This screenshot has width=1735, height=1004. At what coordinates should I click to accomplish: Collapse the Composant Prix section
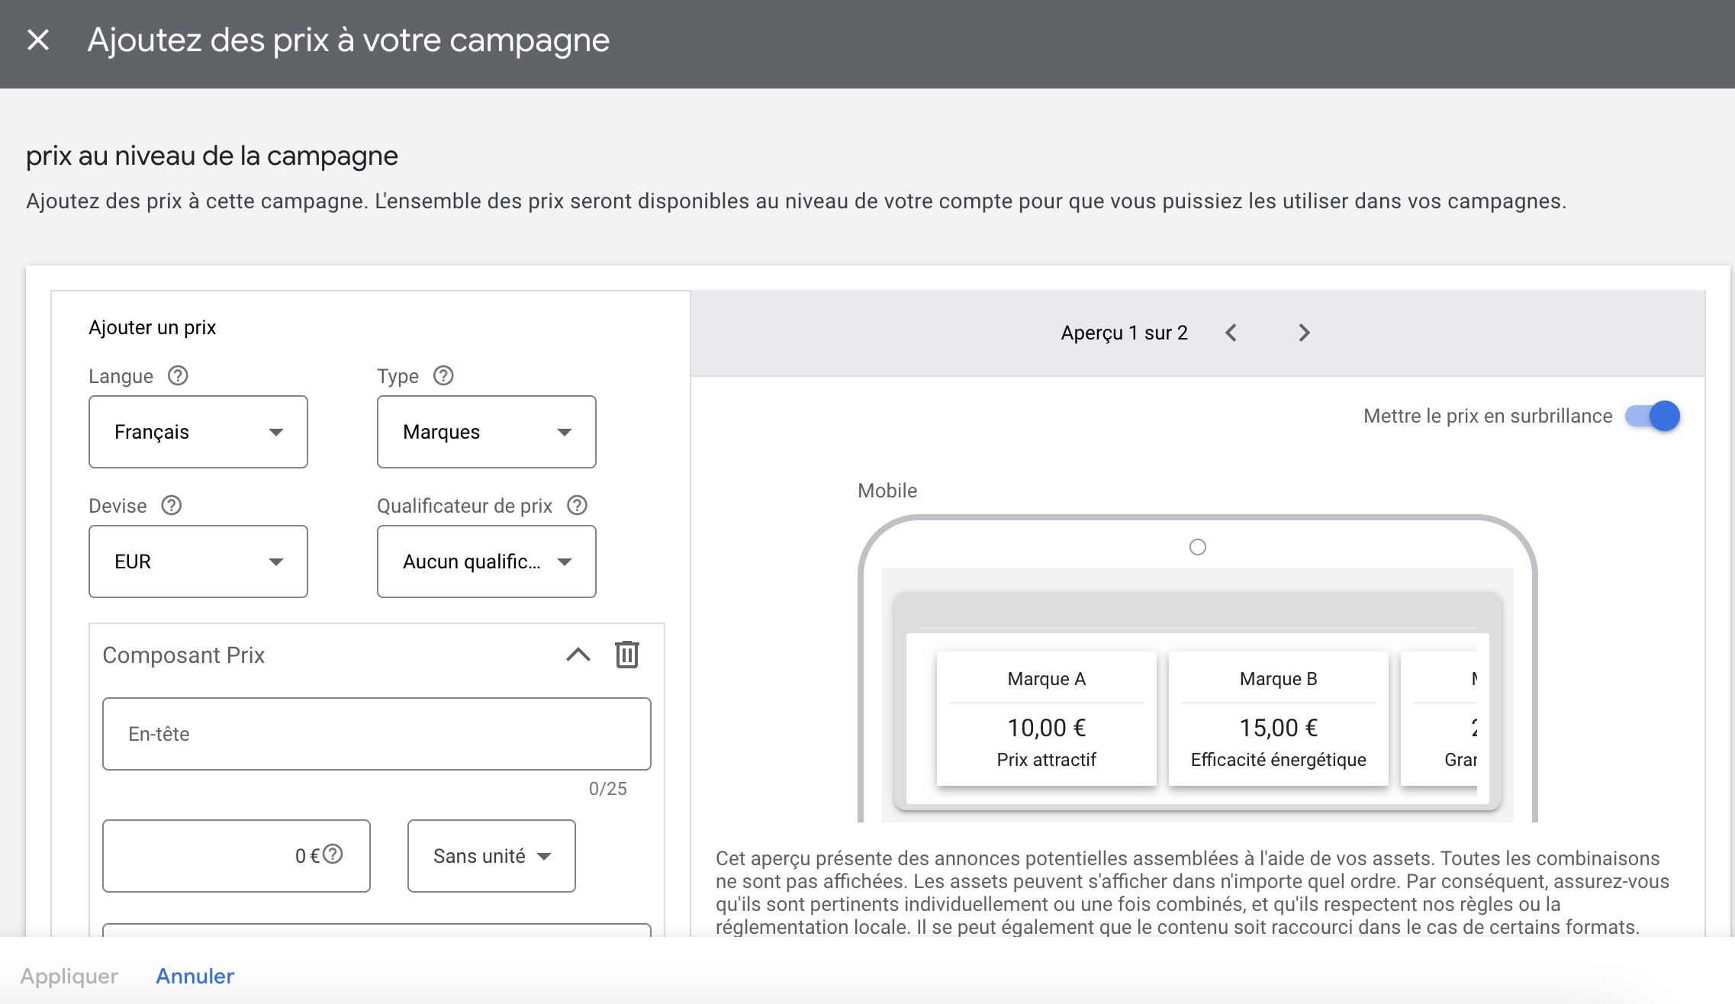(x=578, y=655)
